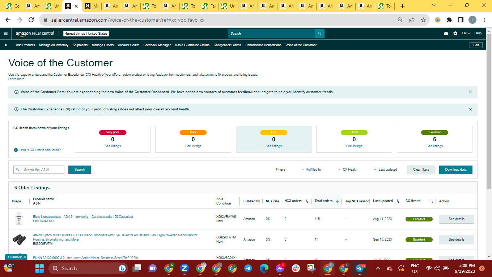This screenshot has width=492, height=277.
Task: Open the Chrome extensions puzzle icon
Action: (449, 20)
